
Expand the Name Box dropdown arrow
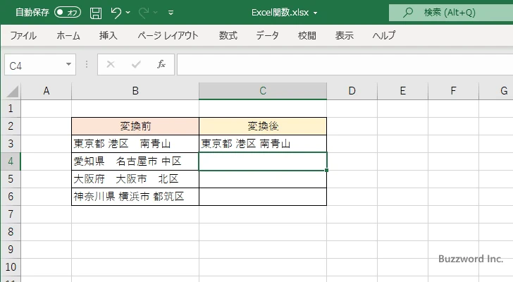click(68, 64)
